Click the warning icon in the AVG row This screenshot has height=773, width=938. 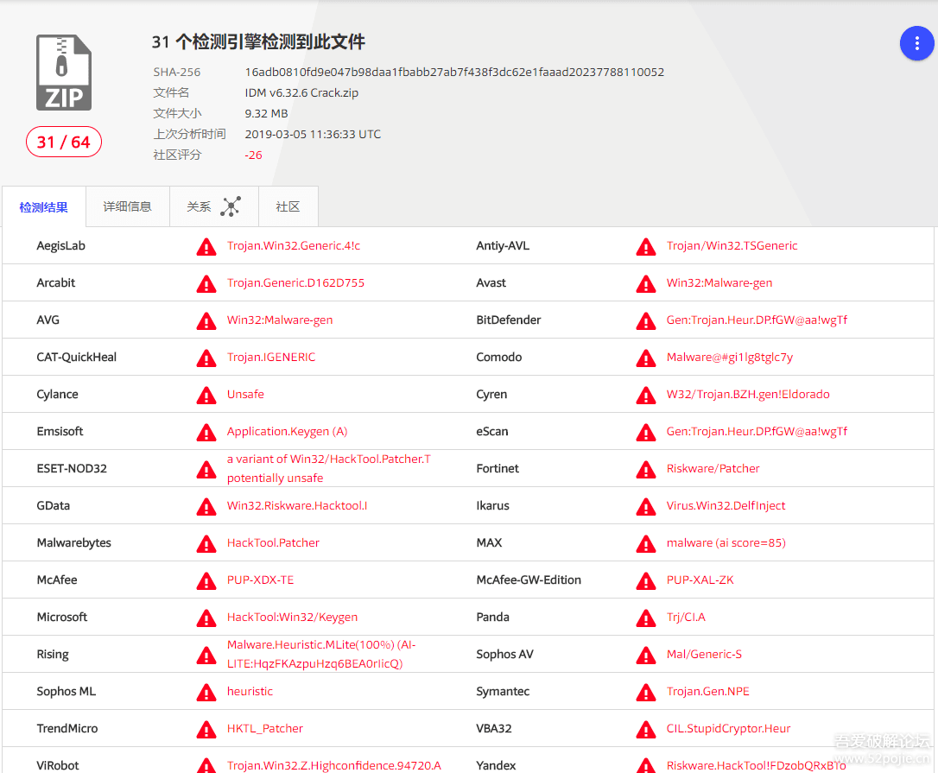coord(206,320)
